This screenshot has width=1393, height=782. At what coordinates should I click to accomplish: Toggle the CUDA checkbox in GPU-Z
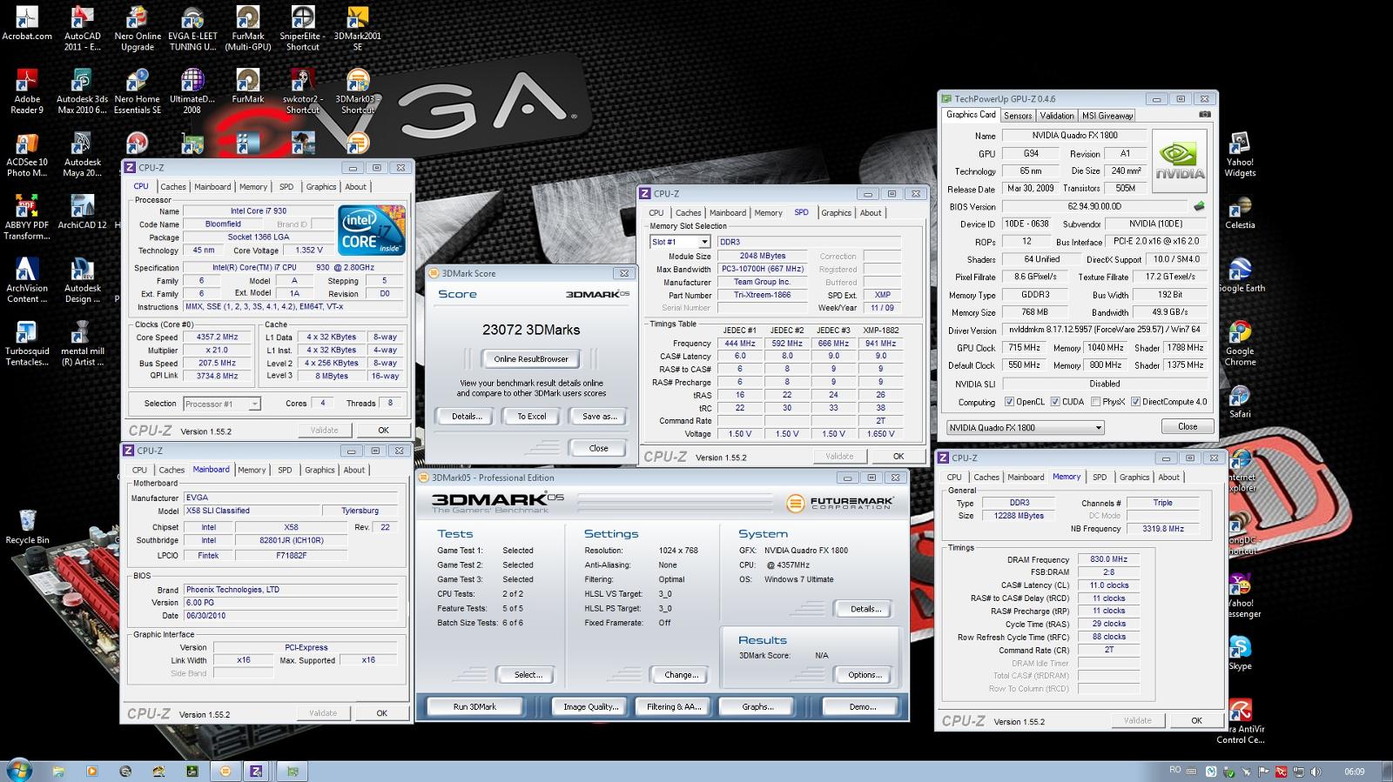1055,402
